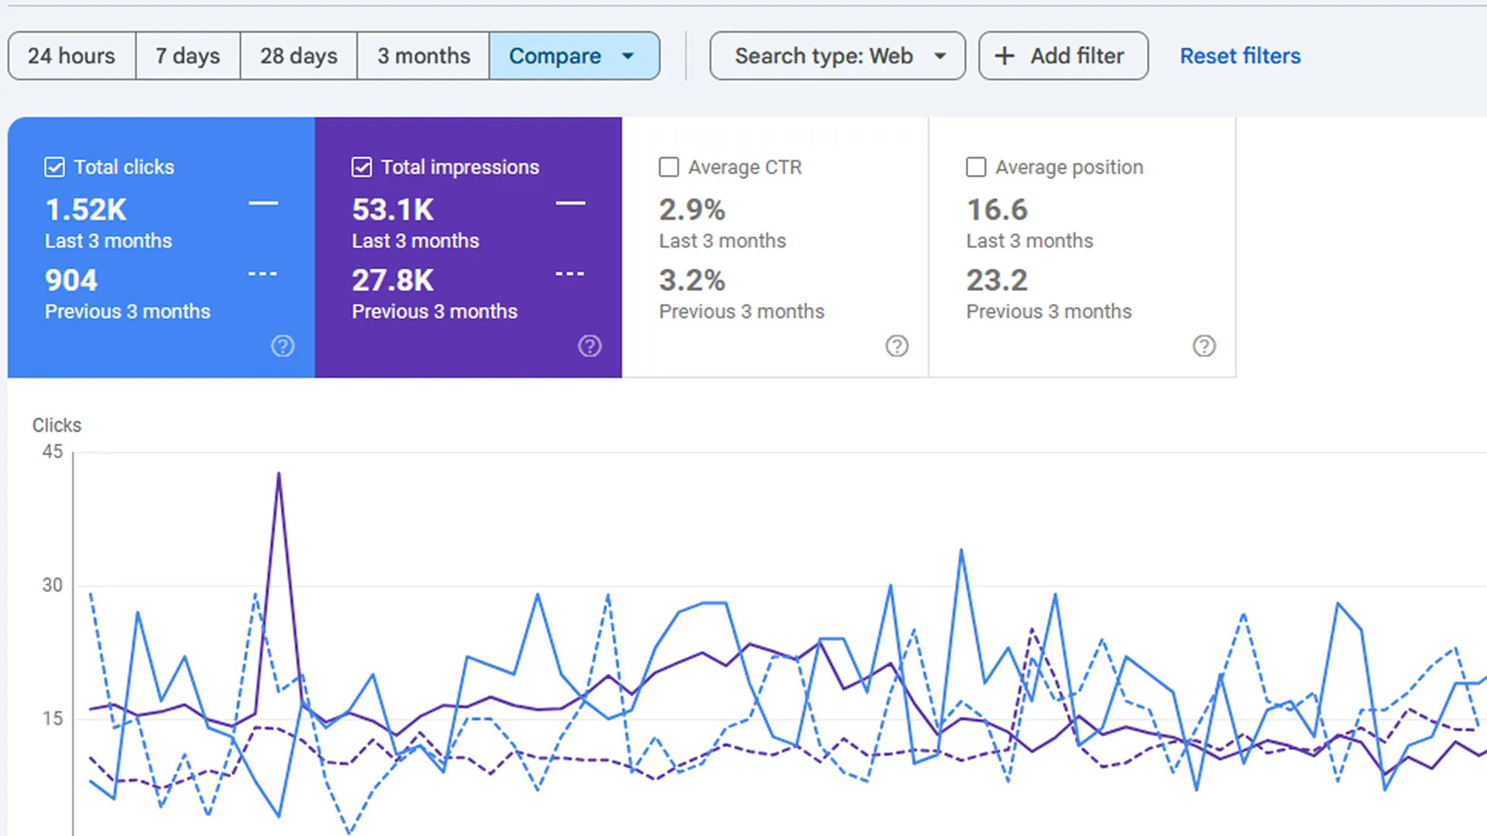1487x836 pixels.
Task: Open the Search type: Web dropdown
Action: point(837,56)
